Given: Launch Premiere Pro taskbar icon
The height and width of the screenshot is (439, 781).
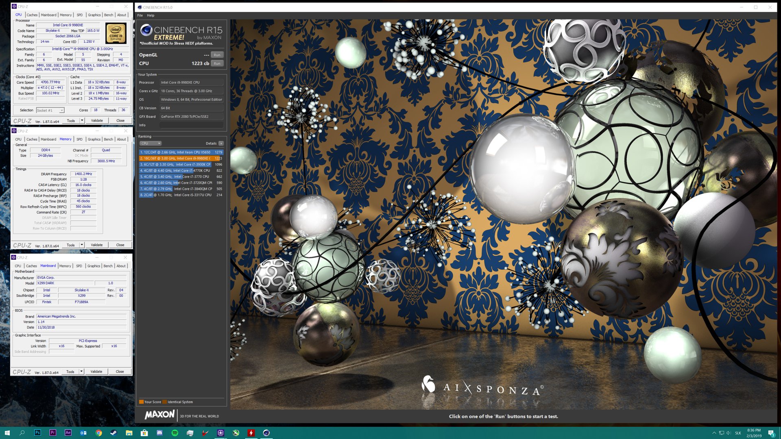Looking at the screenshot, I should pyautogui.click(x=53, y=433).
